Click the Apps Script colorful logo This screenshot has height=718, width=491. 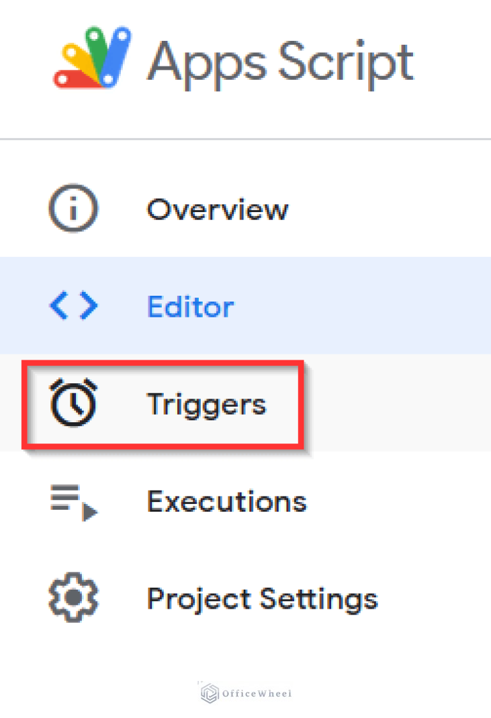(95, 57)
